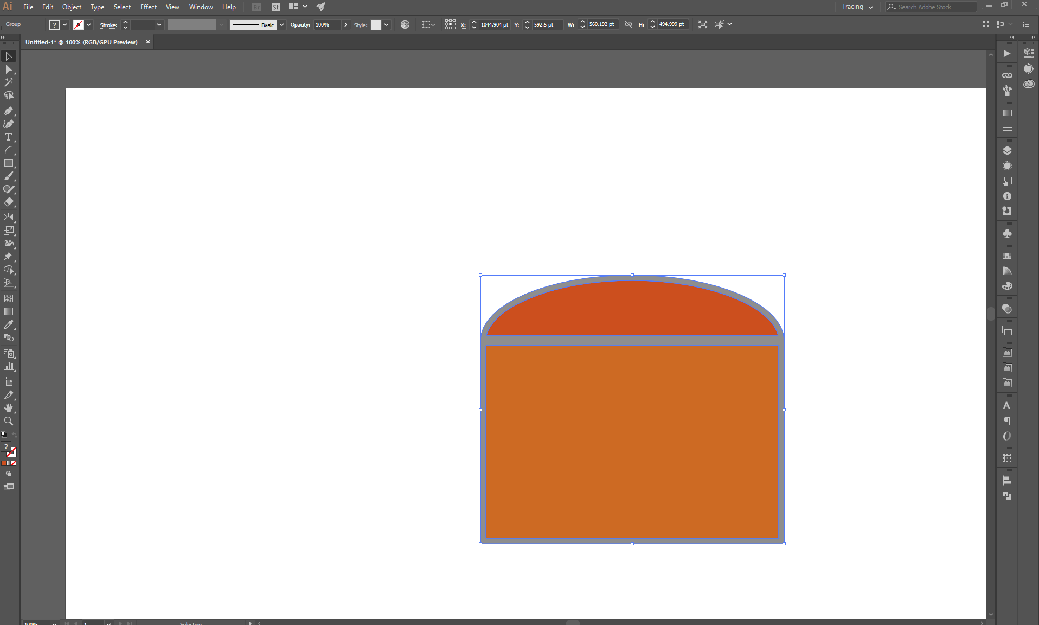Image resolution: width=1039 pixels, height=625 pixels.
Task: Open the Edit menu
Action: (x=48, y=7)
